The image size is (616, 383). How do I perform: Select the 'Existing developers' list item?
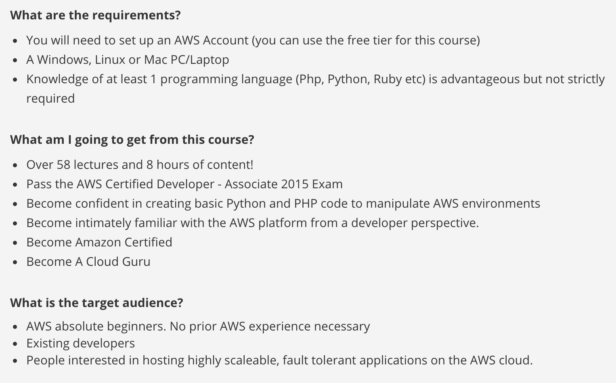[81, 343]
